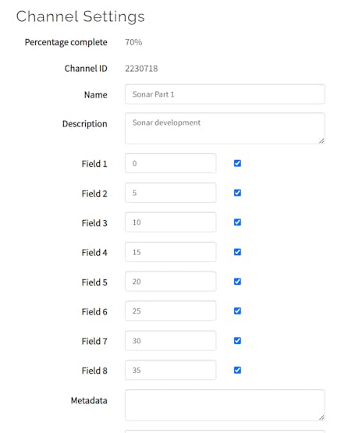Click the Field 4 input with value 15

170,252
